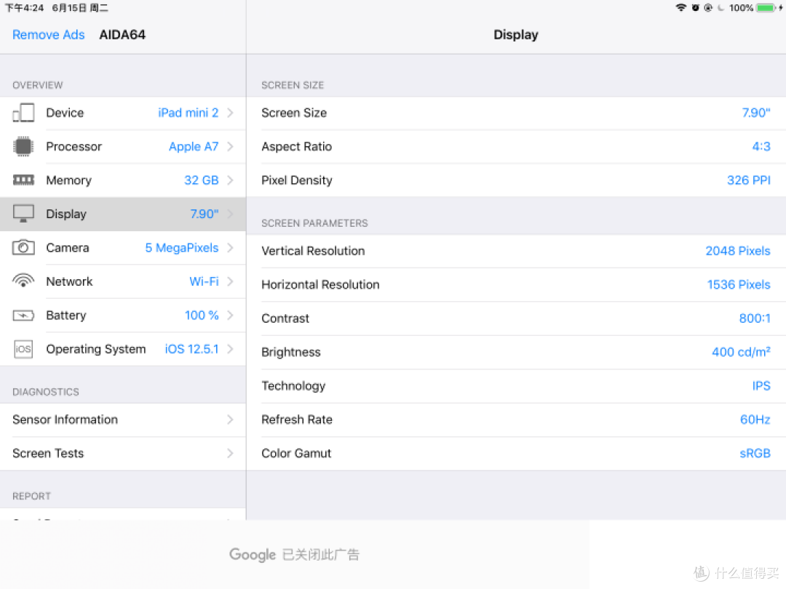Select the Contrast row
Image resolution: width=786 pixels, height=589 pixels.
pyautogui.click(x=516, y=318)
